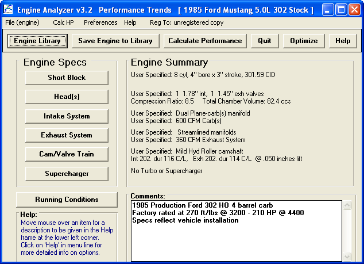Open the Help menu in menu bar
Viewport: 364px width, 264px height.
click(130, 22)
